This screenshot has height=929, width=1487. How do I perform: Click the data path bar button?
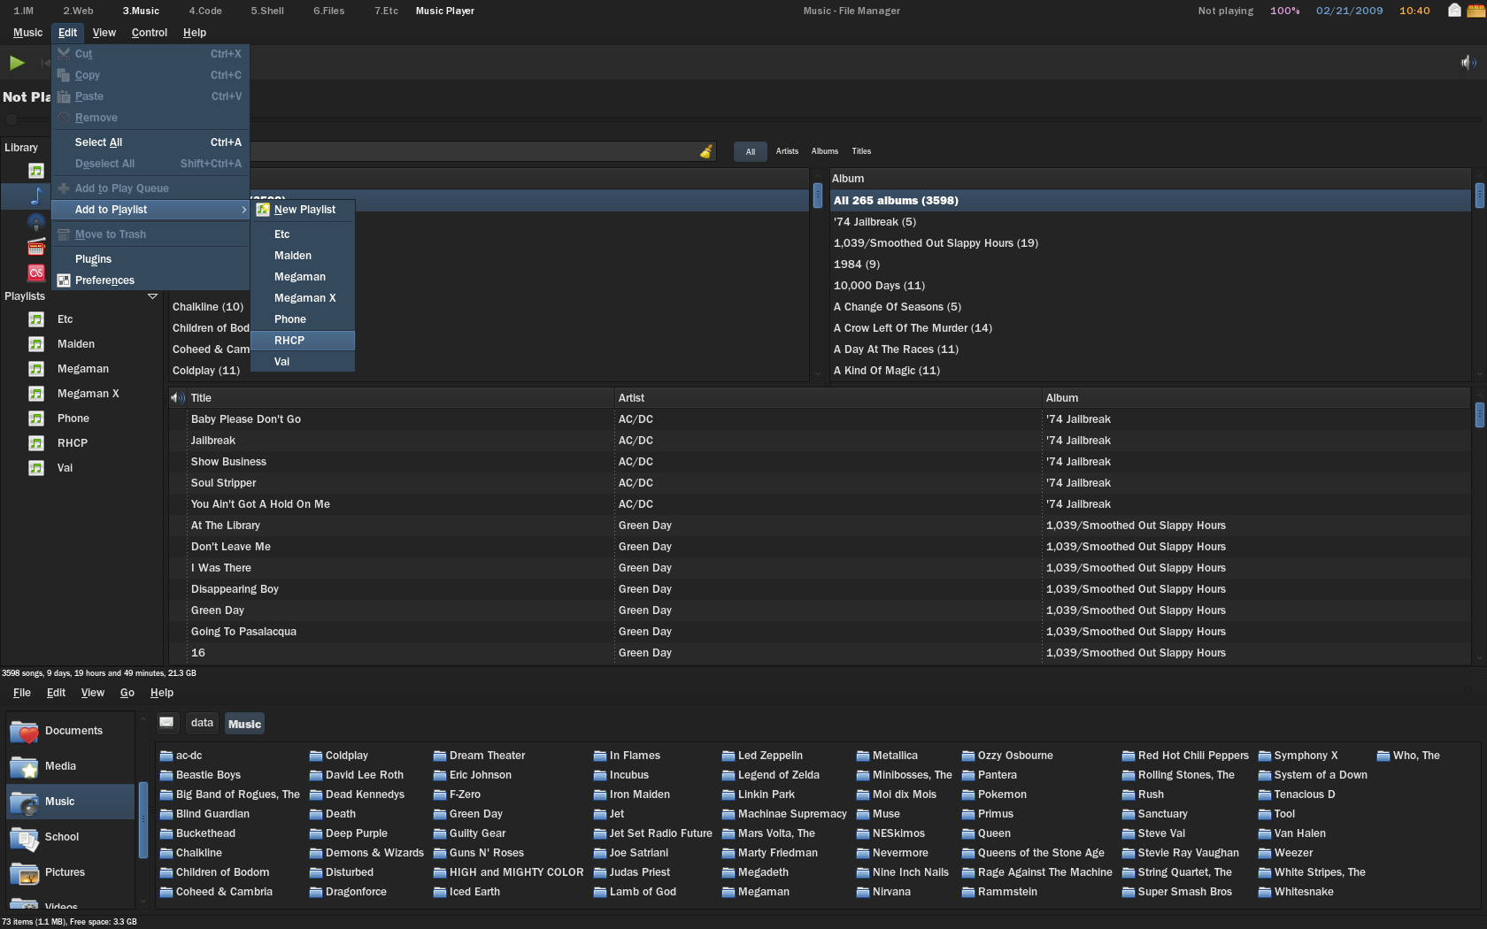coord(202,723)
